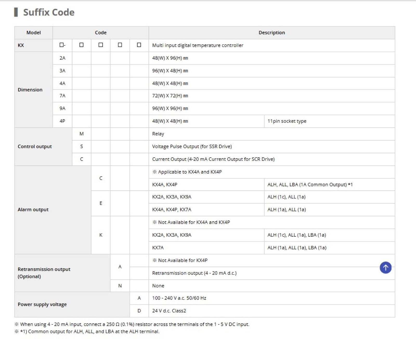Click the 'Model' column header

click(x=34, y=33)
